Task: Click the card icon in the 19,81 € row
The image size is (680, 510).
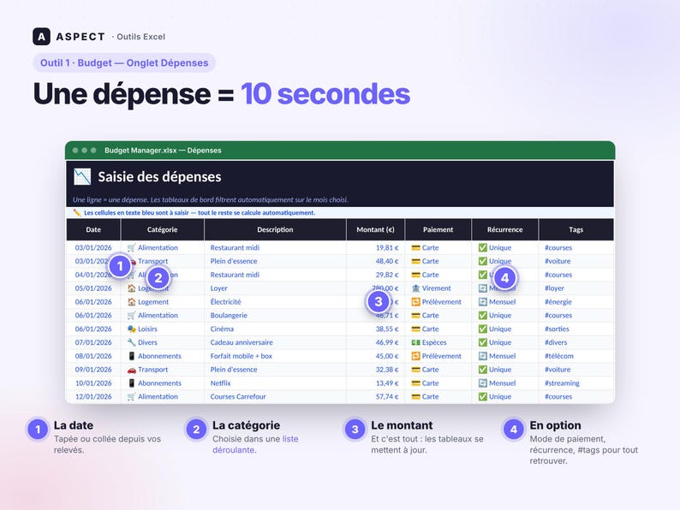Action: click(x=415, y=248)
